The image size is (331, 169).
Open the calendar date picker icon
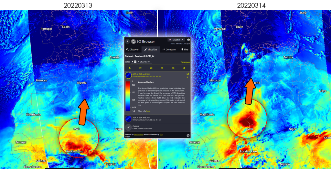point(135,61)
